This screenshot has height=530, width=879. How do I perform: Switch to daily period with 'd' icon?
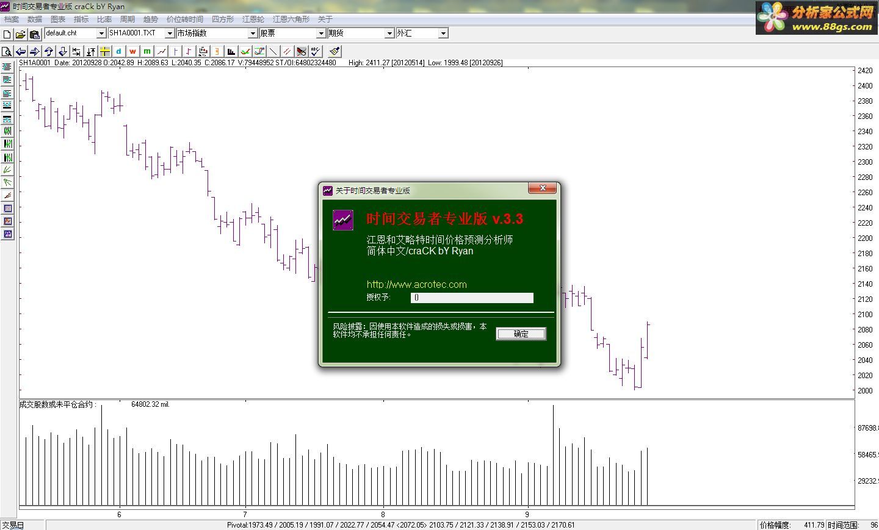point(119,52)
